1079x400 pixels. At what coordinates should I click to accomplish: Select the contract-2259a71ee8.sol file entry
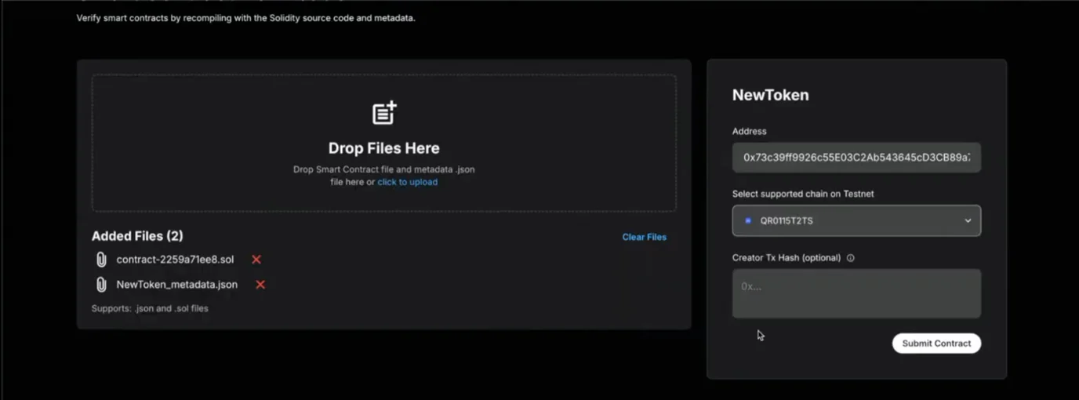[175, 260]
